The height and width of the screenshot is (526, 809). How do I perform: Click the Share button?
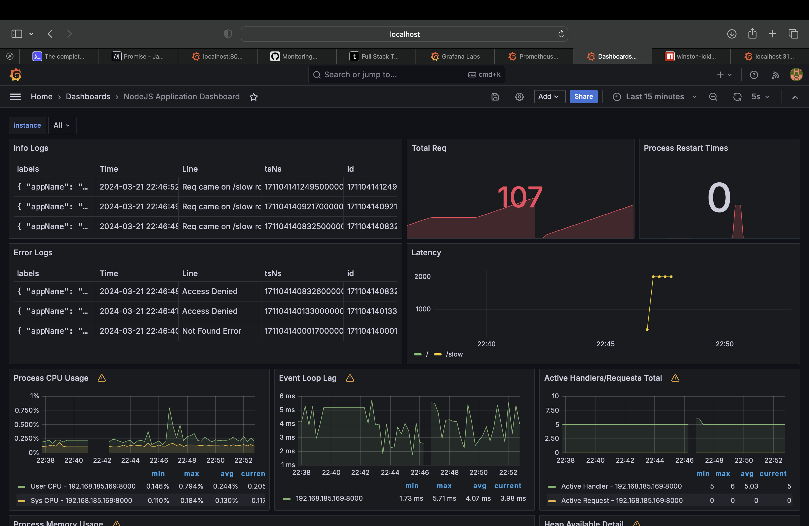pyautogui.click(x=583, y=97)
